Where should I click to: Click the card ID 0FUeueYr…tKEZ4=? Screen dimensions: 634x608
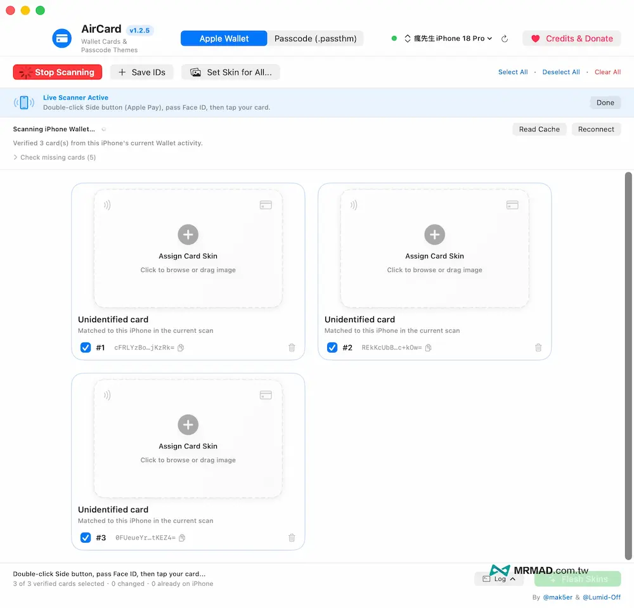pos(146,538)
